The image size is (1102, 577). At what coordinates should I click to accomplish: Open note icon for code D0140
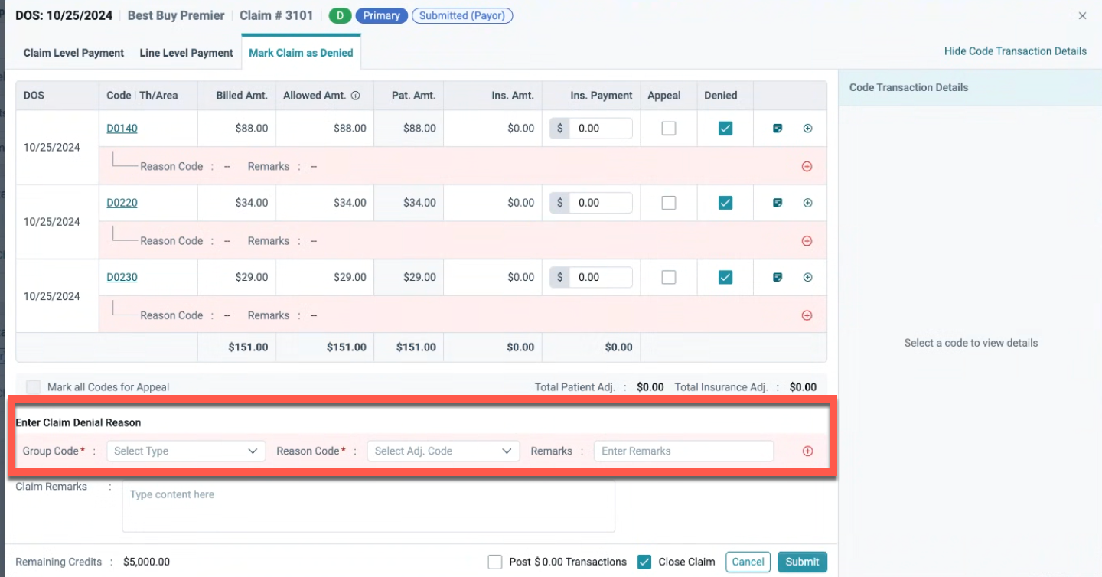(778, 129)
